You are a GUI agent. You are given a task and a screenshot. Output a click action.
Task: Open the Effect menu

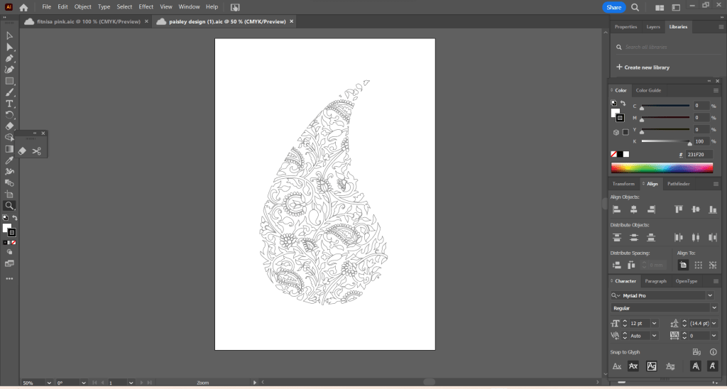(x=146, y=6)
